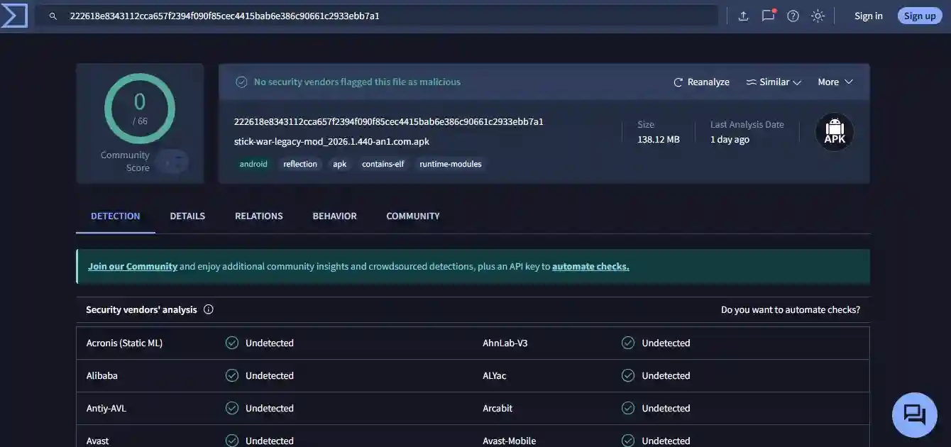Toggle the light/dark theme icon
The width and height of the screenshot is (951, 447).
pos(818,16)
